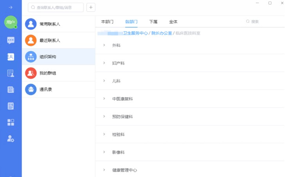Open the user settings sidebar icon

point(11,139)
